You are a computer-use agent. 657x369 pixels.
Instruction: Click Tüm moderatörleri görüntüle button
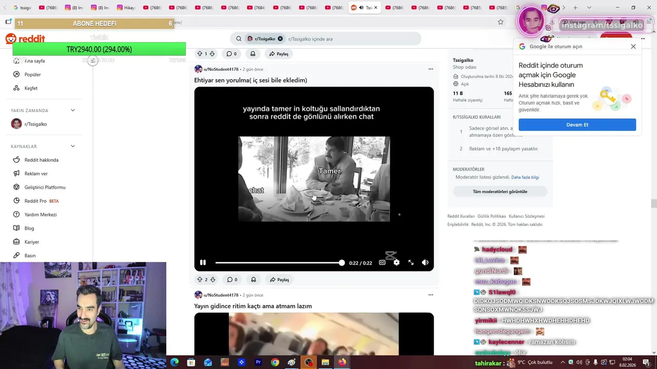click(500, 192)
